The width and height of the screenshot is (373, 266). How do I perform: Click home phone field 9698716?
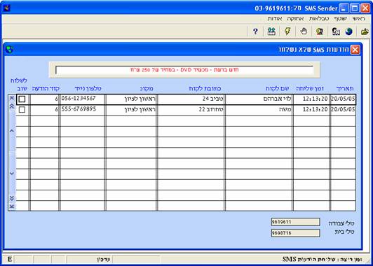tap(295, 233)
